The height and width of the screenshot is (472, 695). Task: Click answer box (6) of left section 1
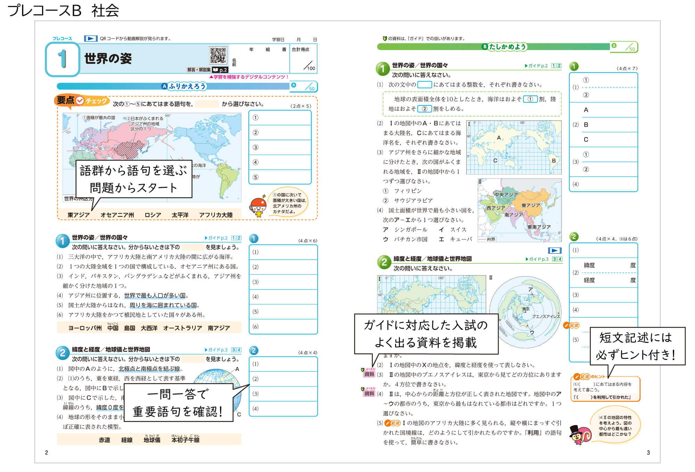tap(283, 327)
